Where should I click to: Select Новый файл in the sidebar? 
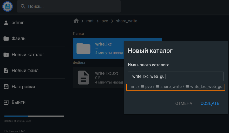click(x=25, y=71)
